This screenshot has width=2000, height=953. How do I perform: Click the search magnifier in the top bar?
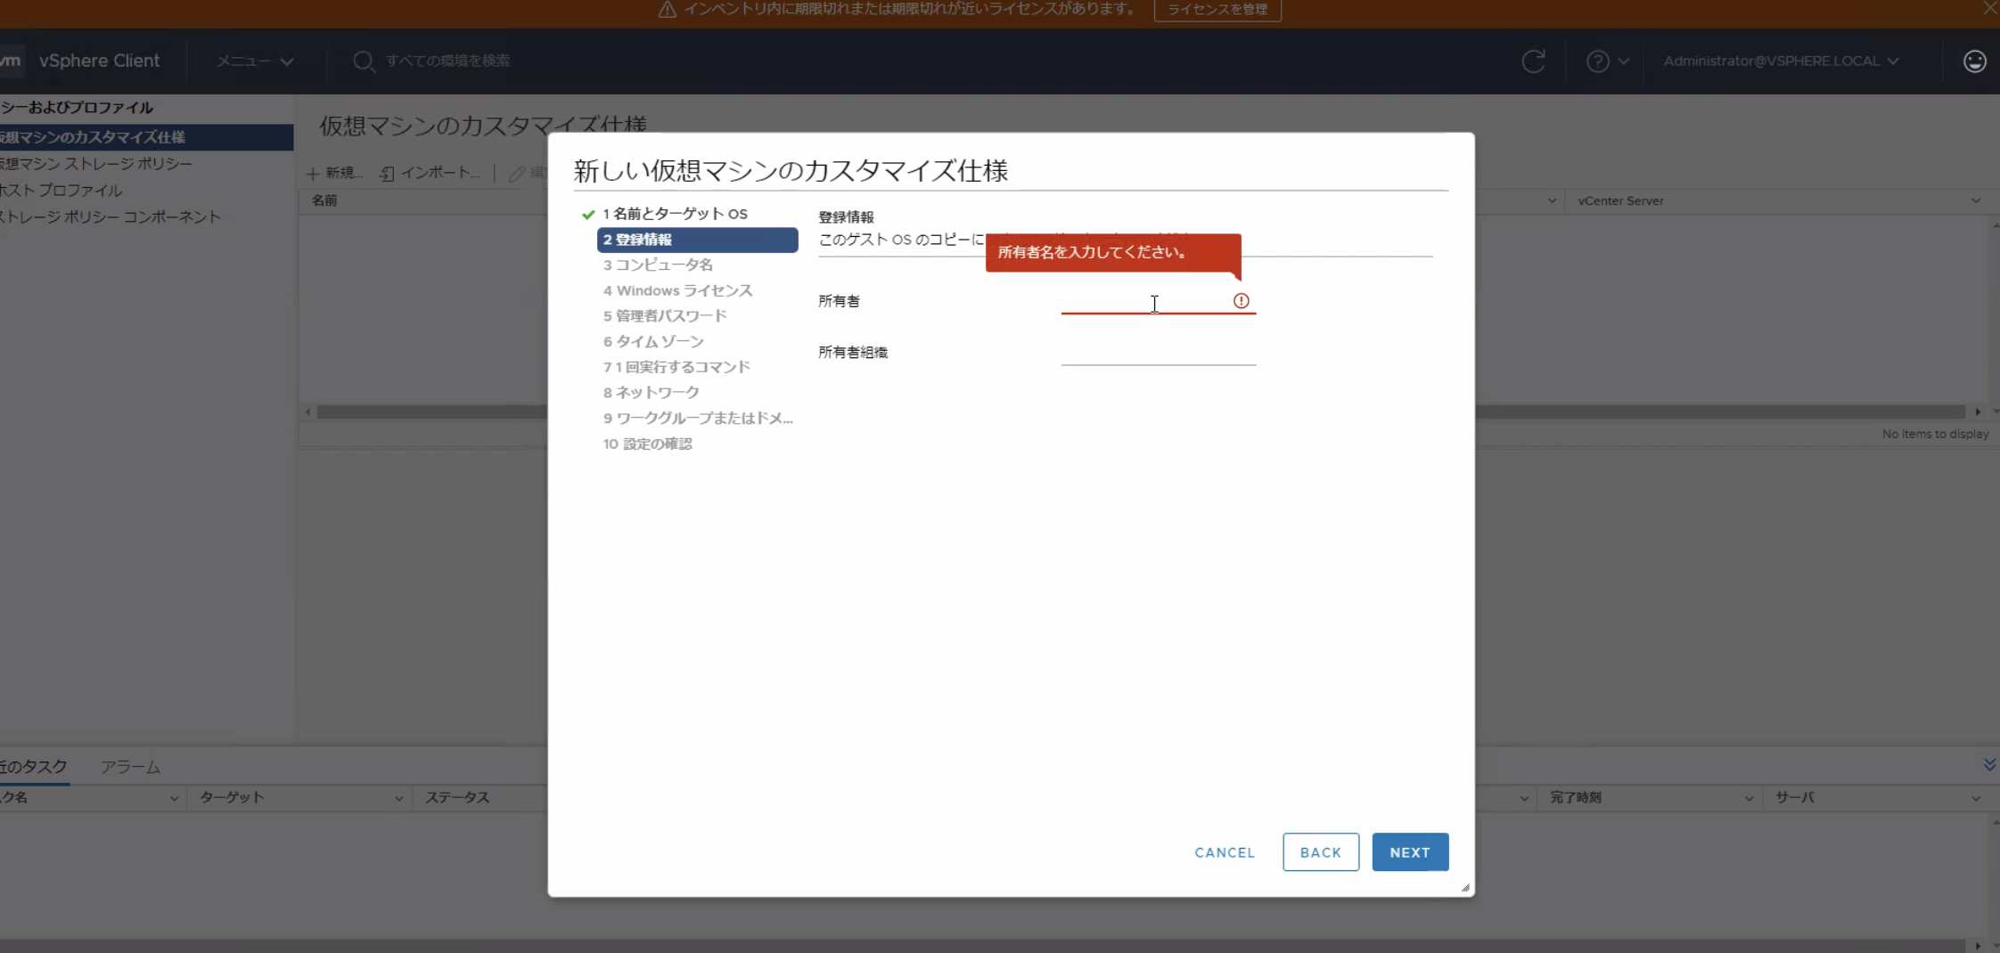pyautogui.click(x=365, y=61)
